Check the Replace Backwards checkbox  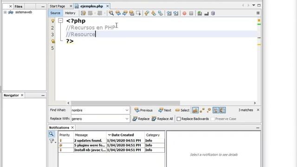[x=179, y=119]
